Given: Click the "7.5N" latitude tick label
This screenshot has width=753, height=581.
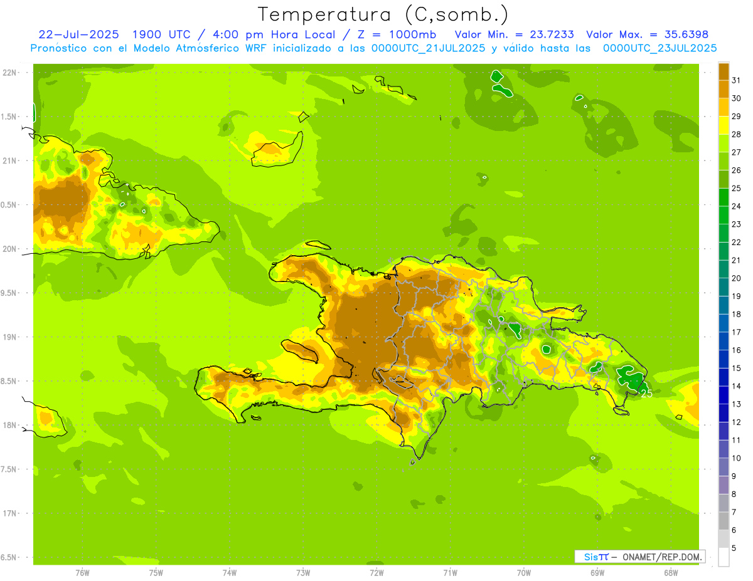Looking at the screenshot, I should pos(9,469).
